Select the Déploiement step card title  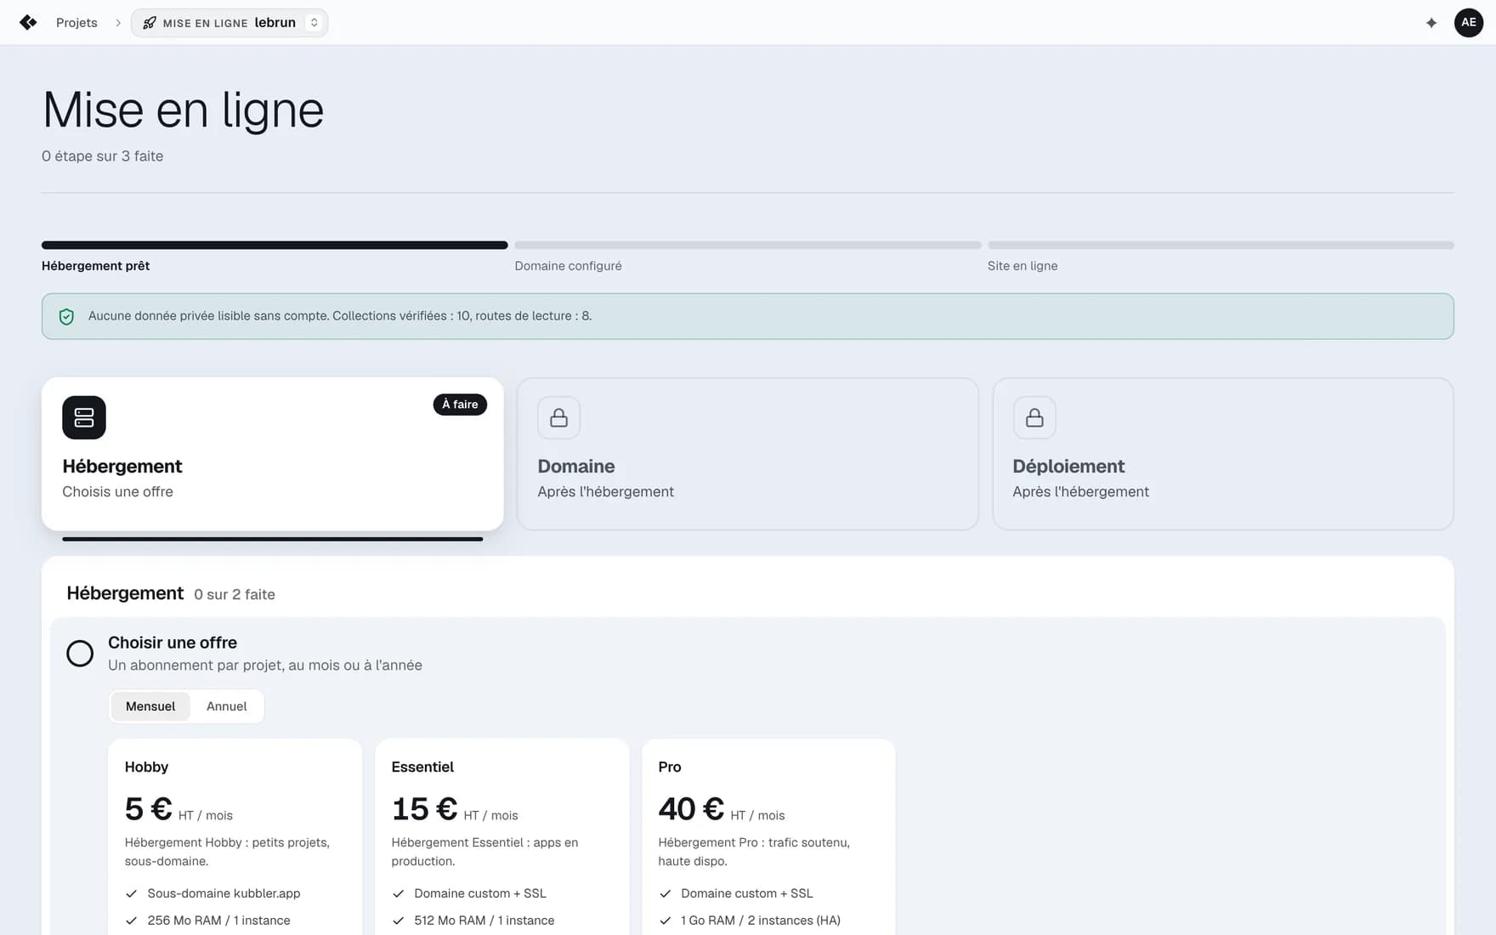(x=1068, y=467)
